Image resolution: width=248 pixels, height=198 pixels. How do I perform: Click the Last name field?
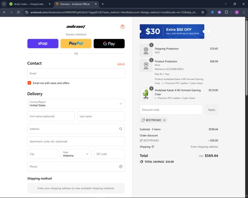point(101,116)
